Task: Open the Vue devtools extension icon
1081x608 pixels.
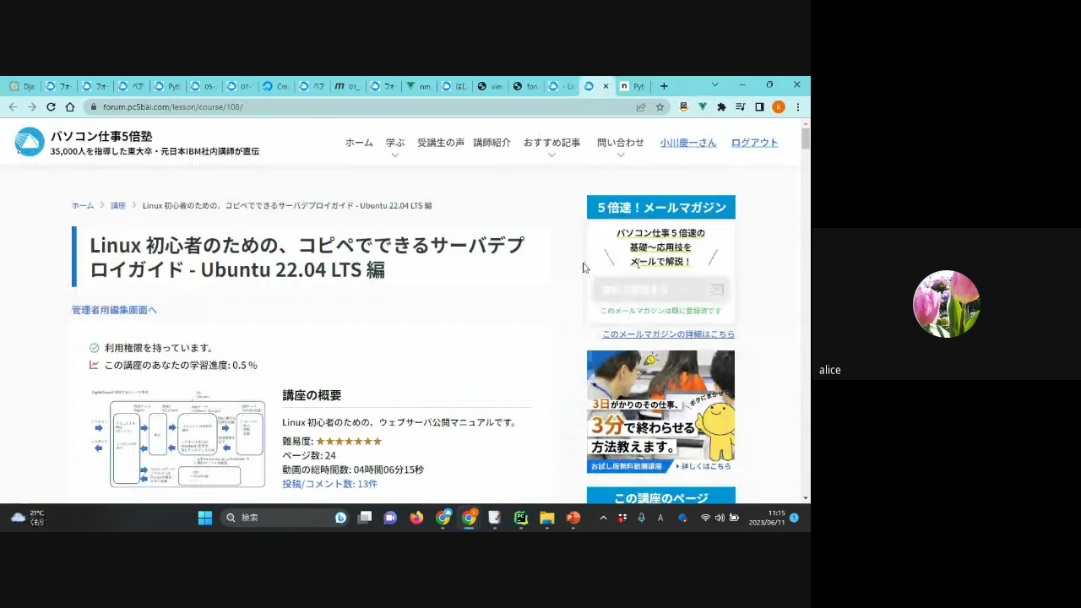Action: pyautogui.click(x=702, y=107)
